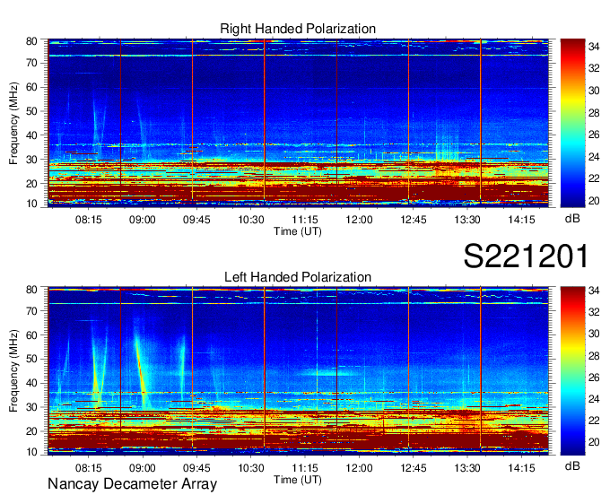The image size is (610, 495).
Task: Click Frequency (MHz) axis label of Left Handed plot
Action: (x=13, y=371)
